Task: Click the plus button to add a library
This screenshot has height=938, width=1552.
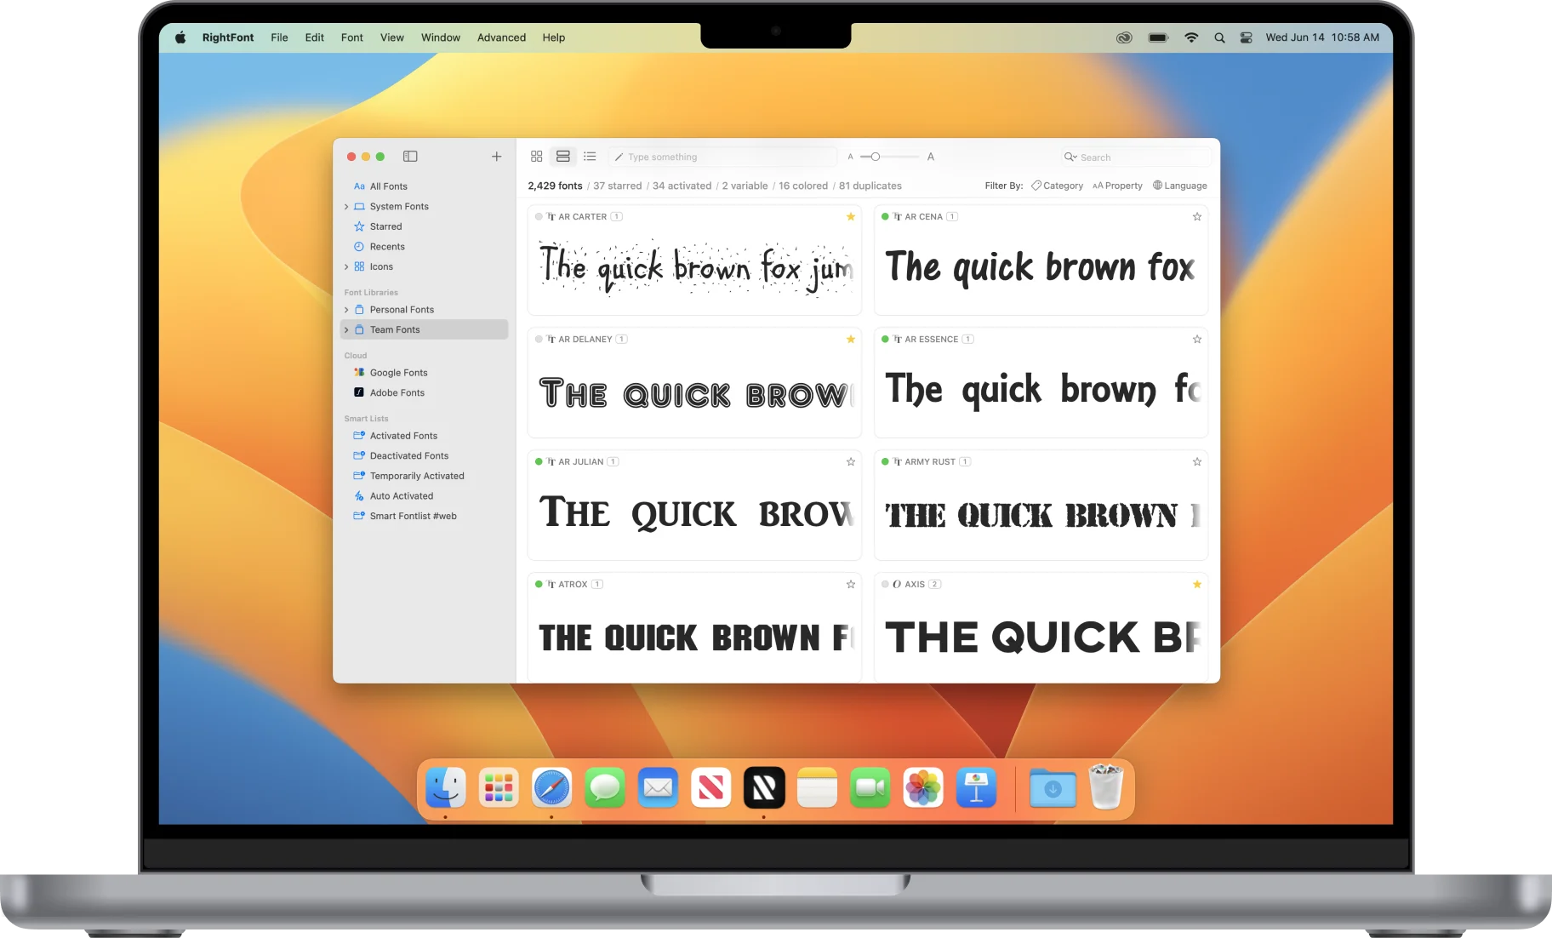Action: [x=497, y=157]
